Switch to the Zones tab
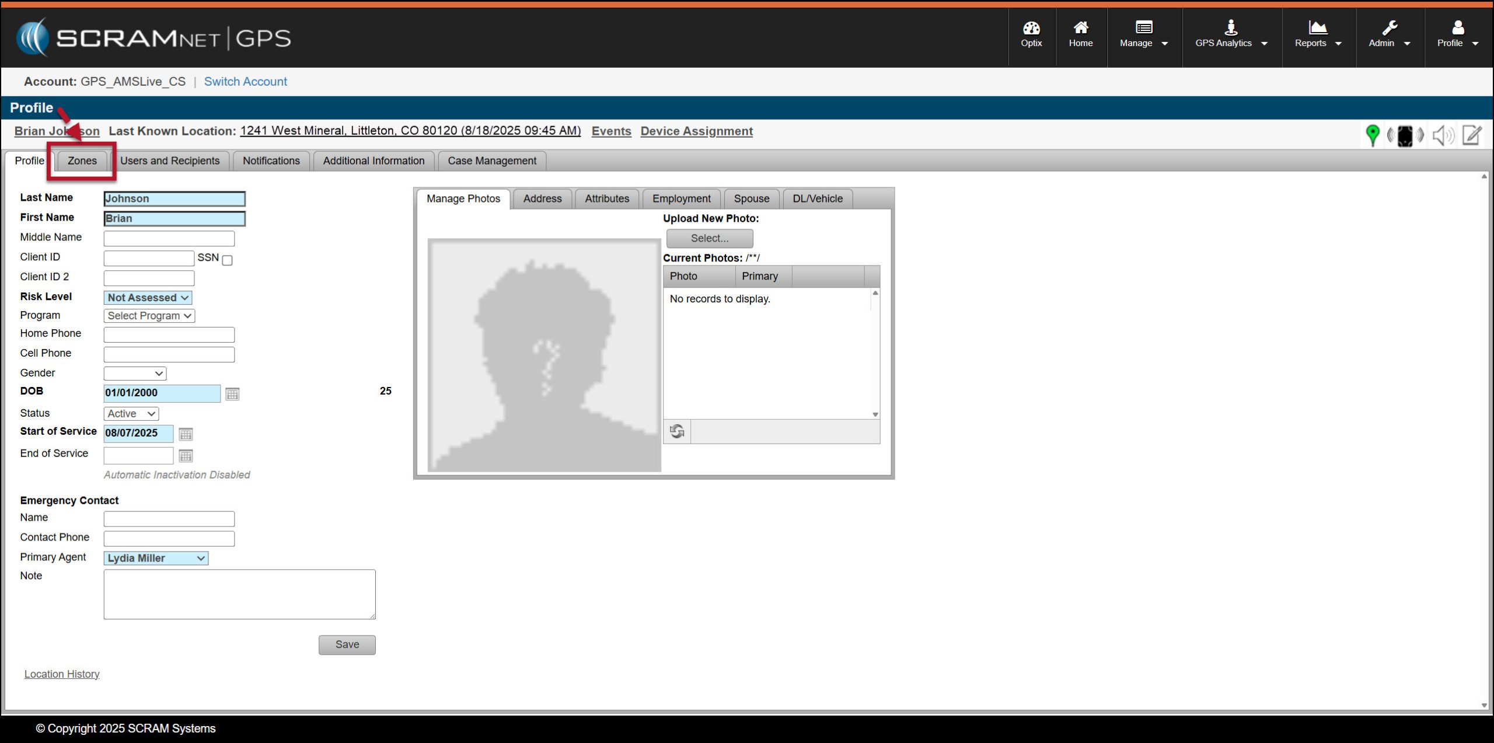 click(x=82, y=161)
